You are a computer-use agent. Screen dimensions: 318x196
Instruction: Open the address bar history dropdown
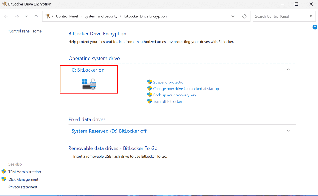pos(233,16)
